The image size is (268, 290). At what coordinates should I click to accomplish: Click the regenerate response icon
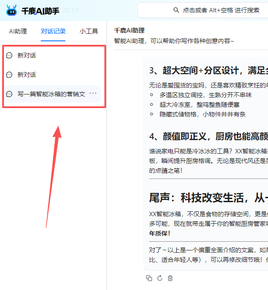tap(160, 278)
